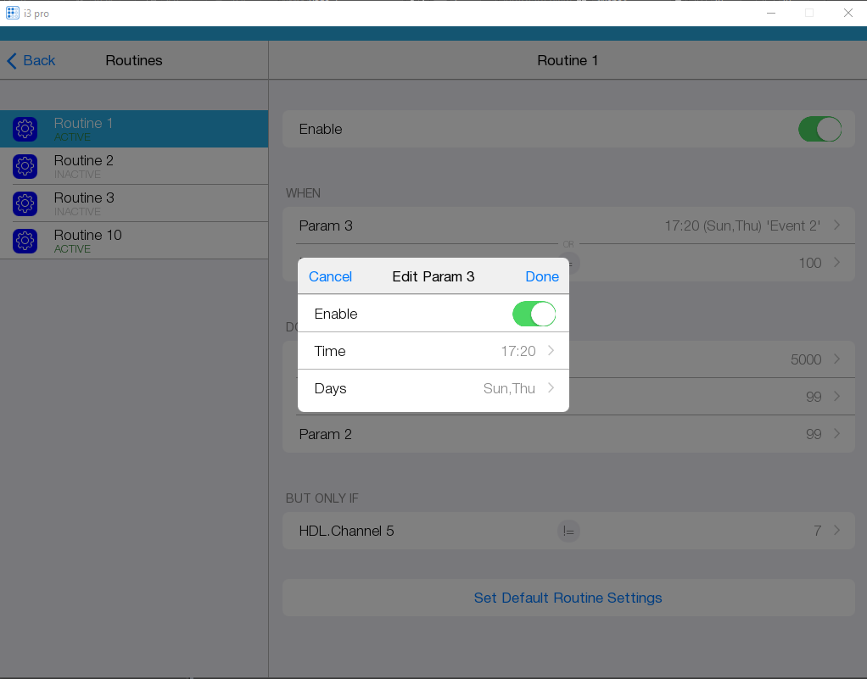Screen dimensions: 867x679
Task: Expand the Param 3 event chevron
Action: 837,225
